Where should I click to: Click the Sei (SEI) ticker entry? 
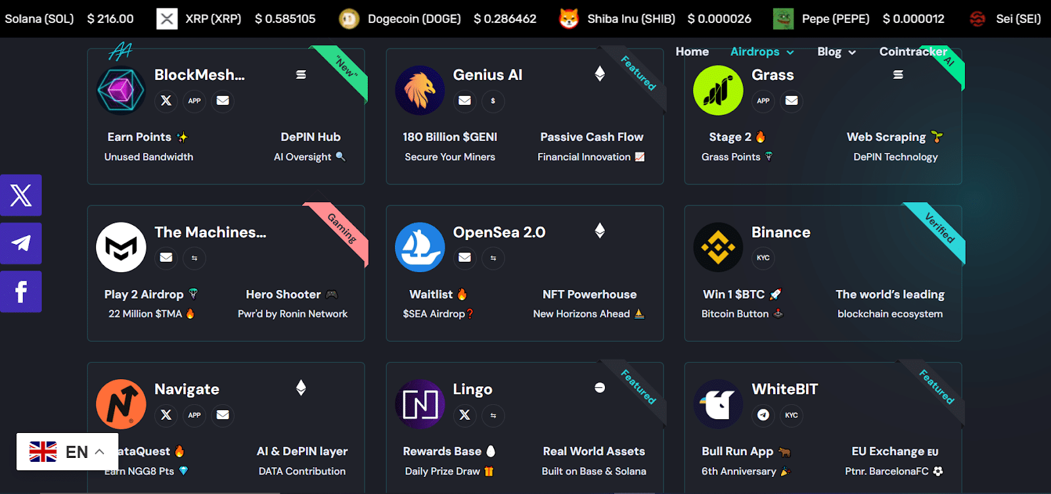(x=1005, y=19)
